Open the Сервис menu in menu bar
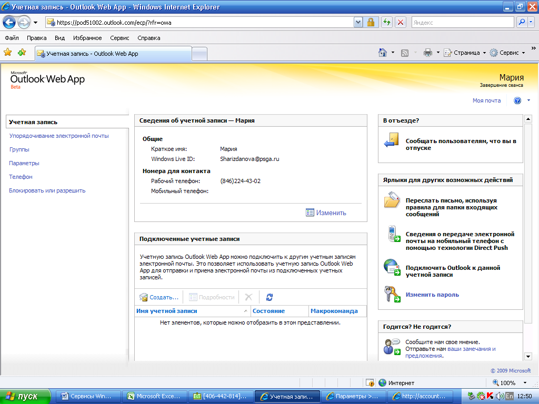Screen dimensions: 539x404 (x=119, y=38)
